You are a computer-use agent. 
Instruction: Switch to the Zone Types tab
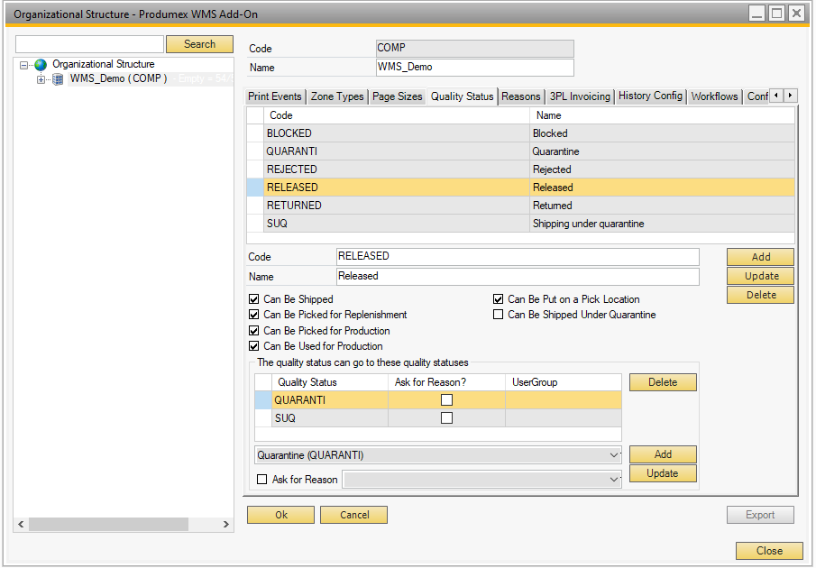(x=337, y=96)
